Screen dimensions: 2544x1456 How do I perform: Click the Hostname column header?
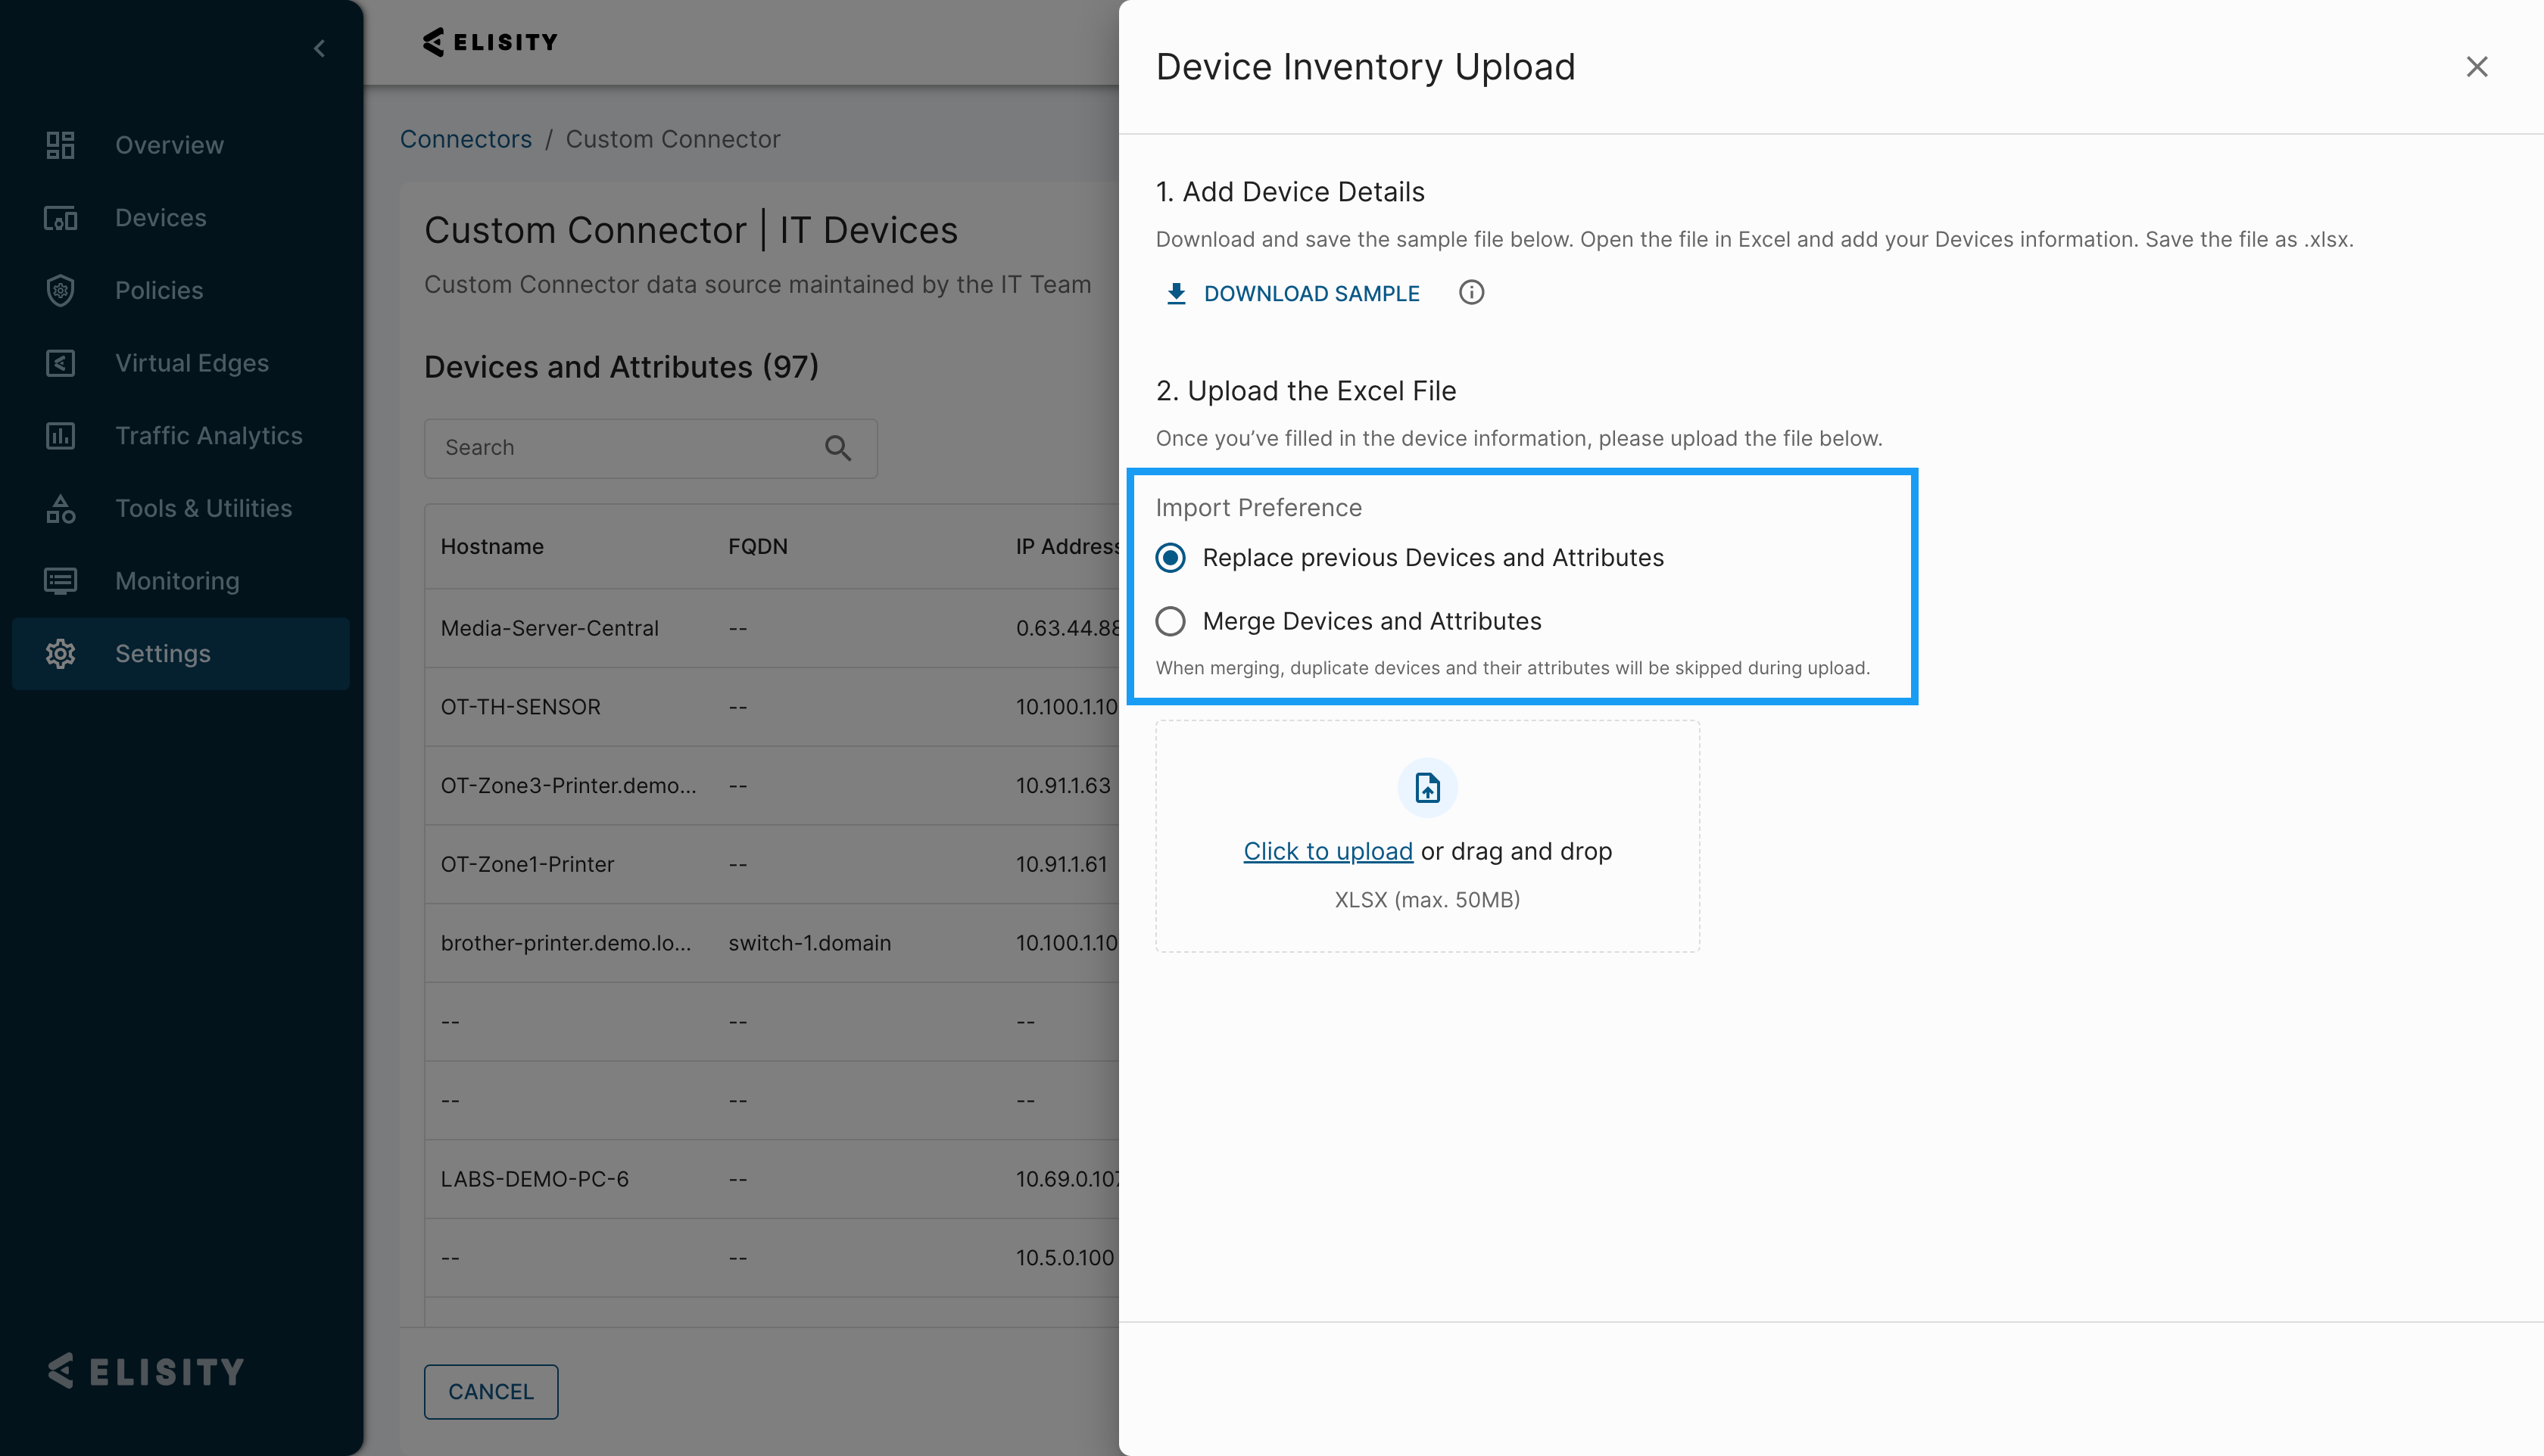coord(492,547)
